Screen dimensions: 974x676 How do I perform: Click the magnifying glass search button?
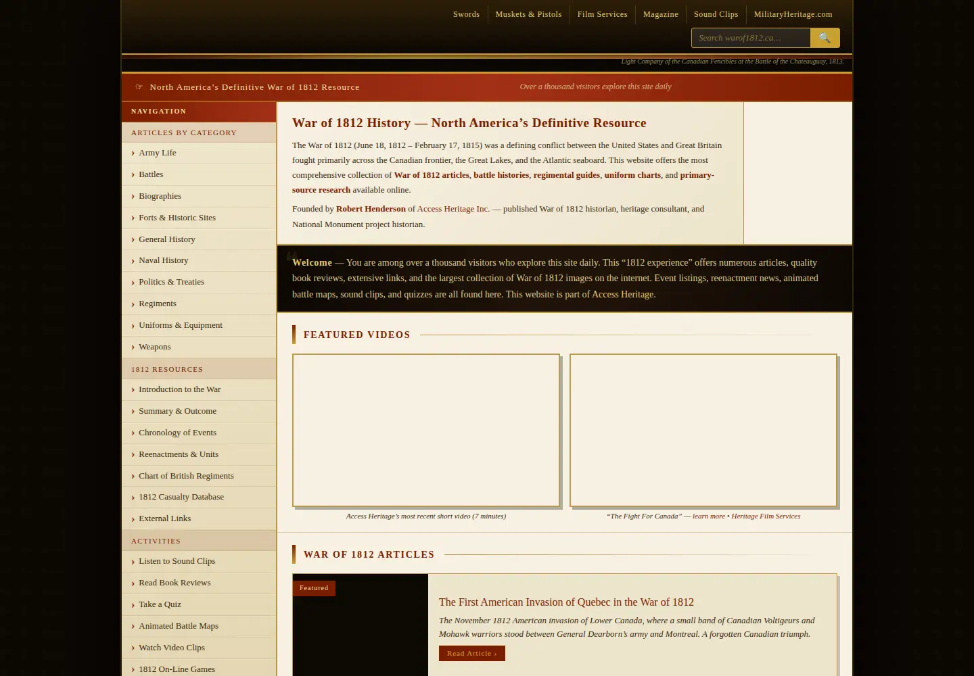tap(825, 38)
